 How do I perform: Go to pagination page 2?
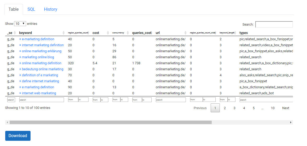(225, 108)
